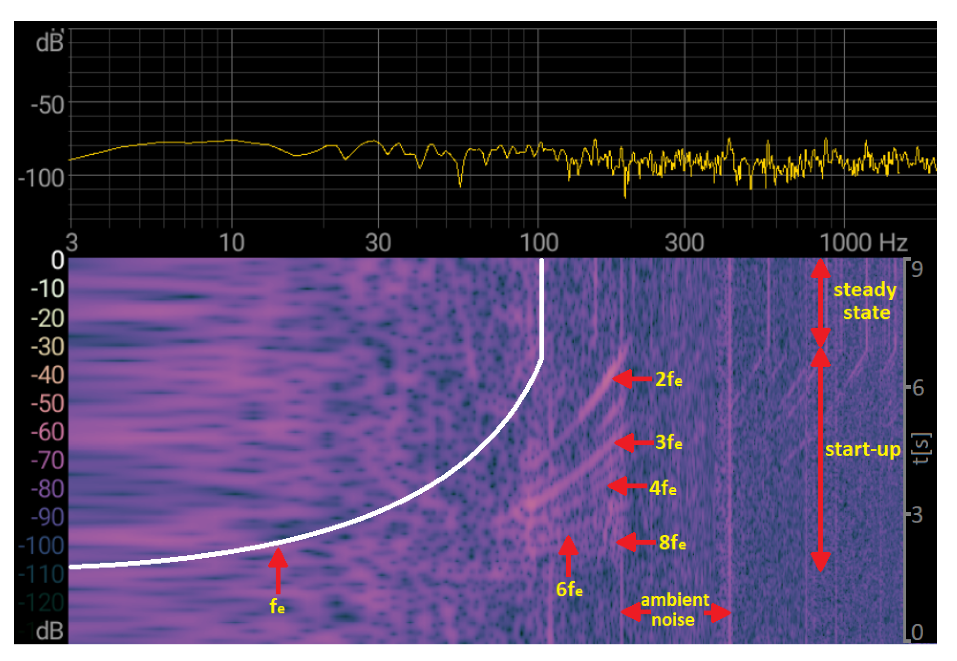
Task: Click the red arrow pointing to 2fe
Action: (631, 379)
